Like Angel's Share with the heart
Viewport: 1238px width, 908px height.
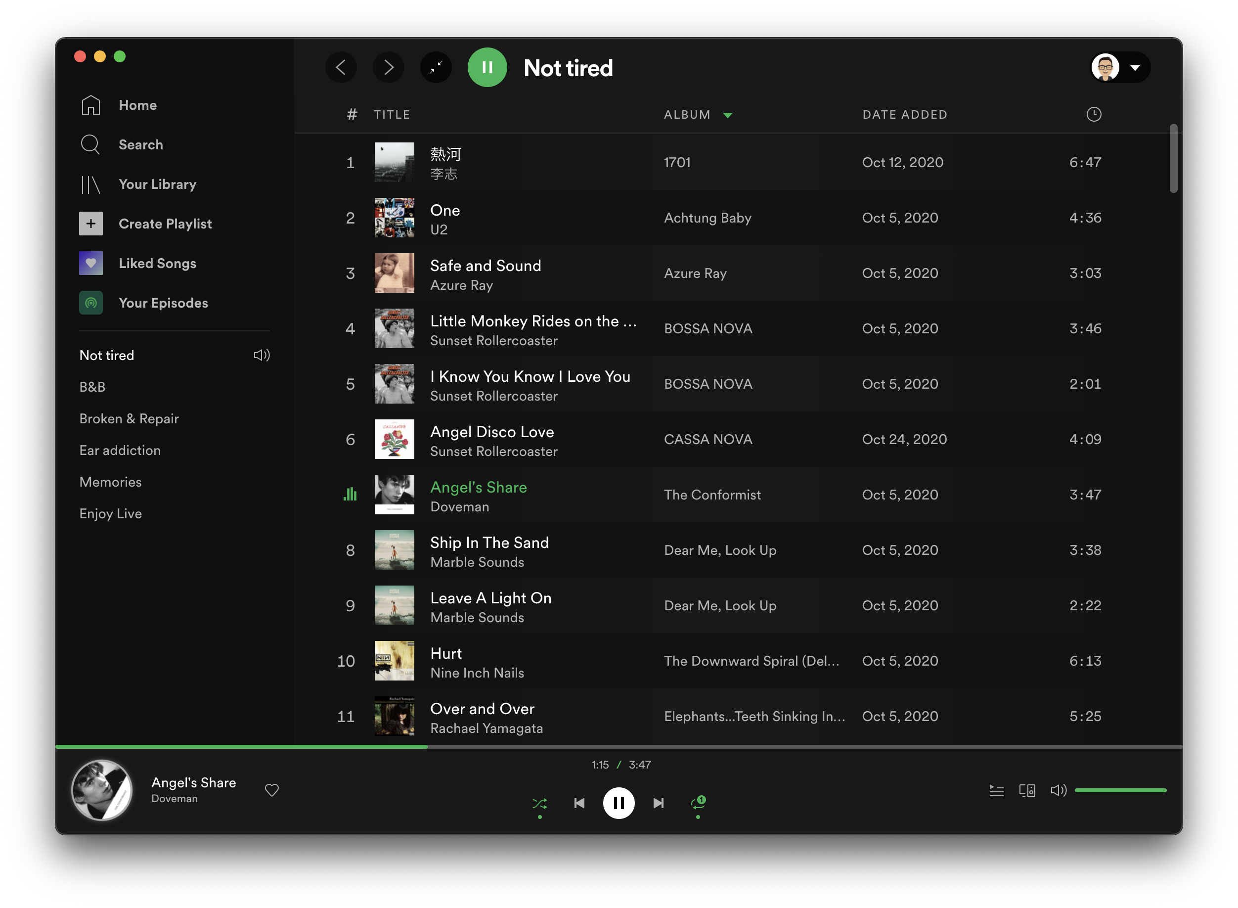click(x=272, y=790)
